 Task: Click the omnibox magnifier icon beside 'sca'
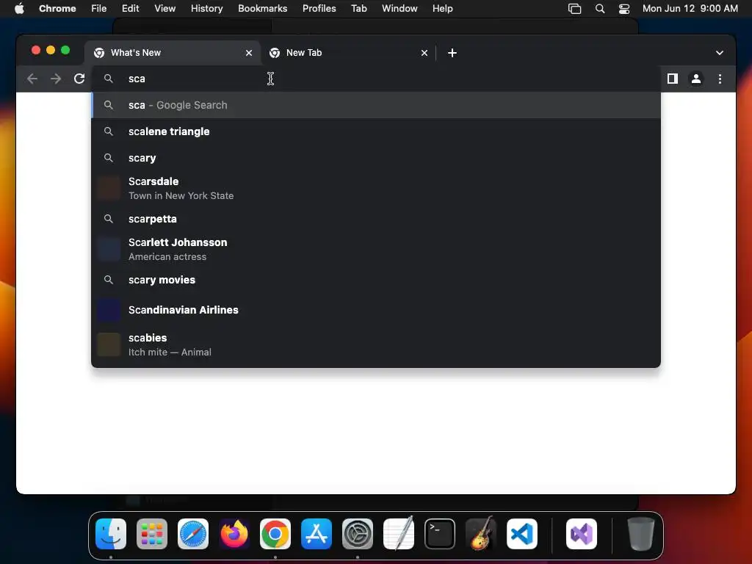pos(109,79)
